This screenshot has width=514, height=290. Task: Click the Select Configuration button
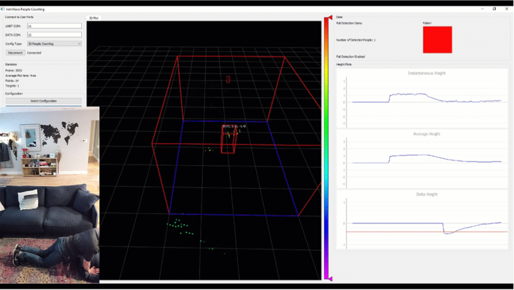click(x=44, y=101)
